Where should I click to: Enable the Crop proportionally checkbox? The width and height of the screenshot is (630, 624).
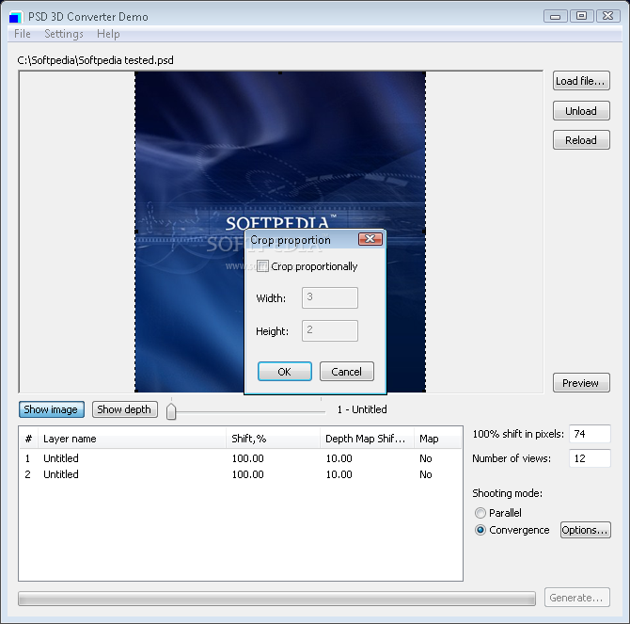(x=262, y=266)
